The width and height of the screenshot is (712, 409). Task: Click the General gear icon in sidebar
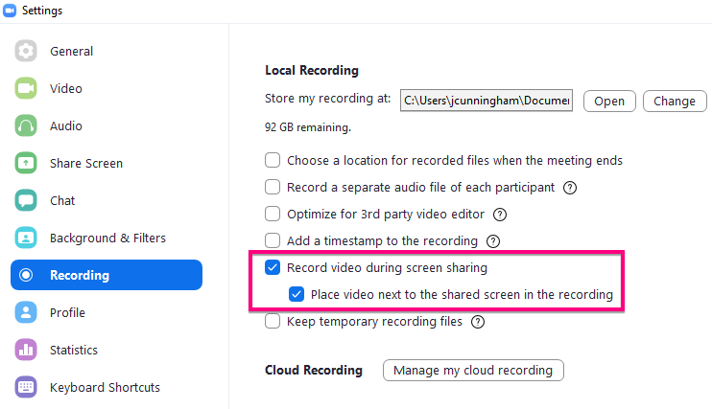point(26,52)
